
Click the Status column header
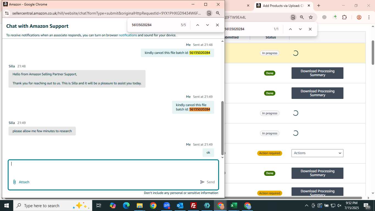[271, 37]
